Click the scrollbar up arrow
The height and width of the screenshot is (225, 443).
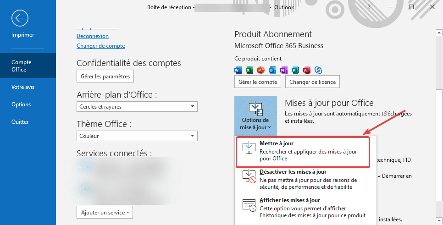point(439,33)
